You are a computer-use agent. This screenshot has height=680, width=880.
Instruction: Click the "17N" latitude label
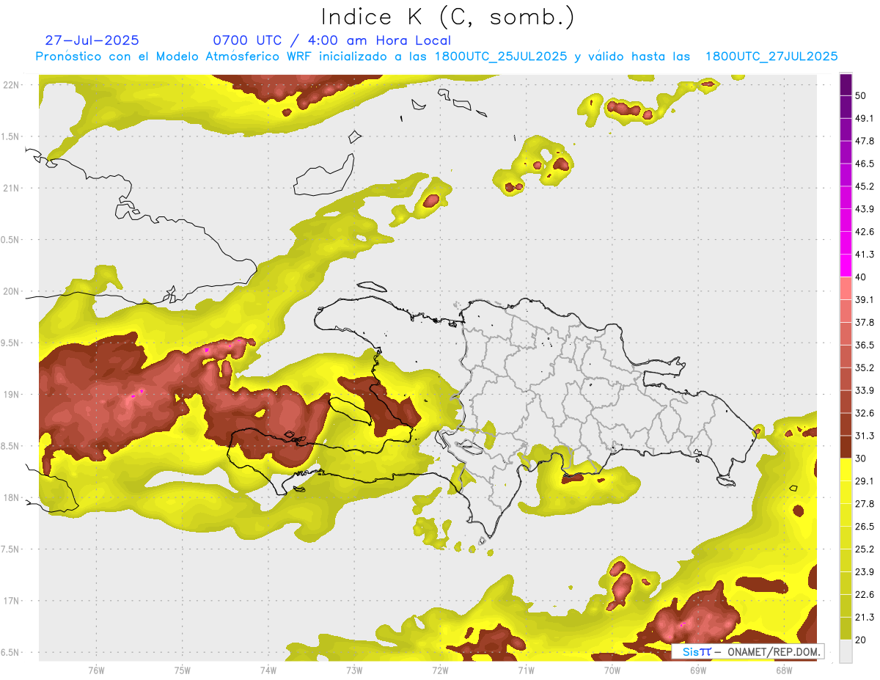[12, 601]
